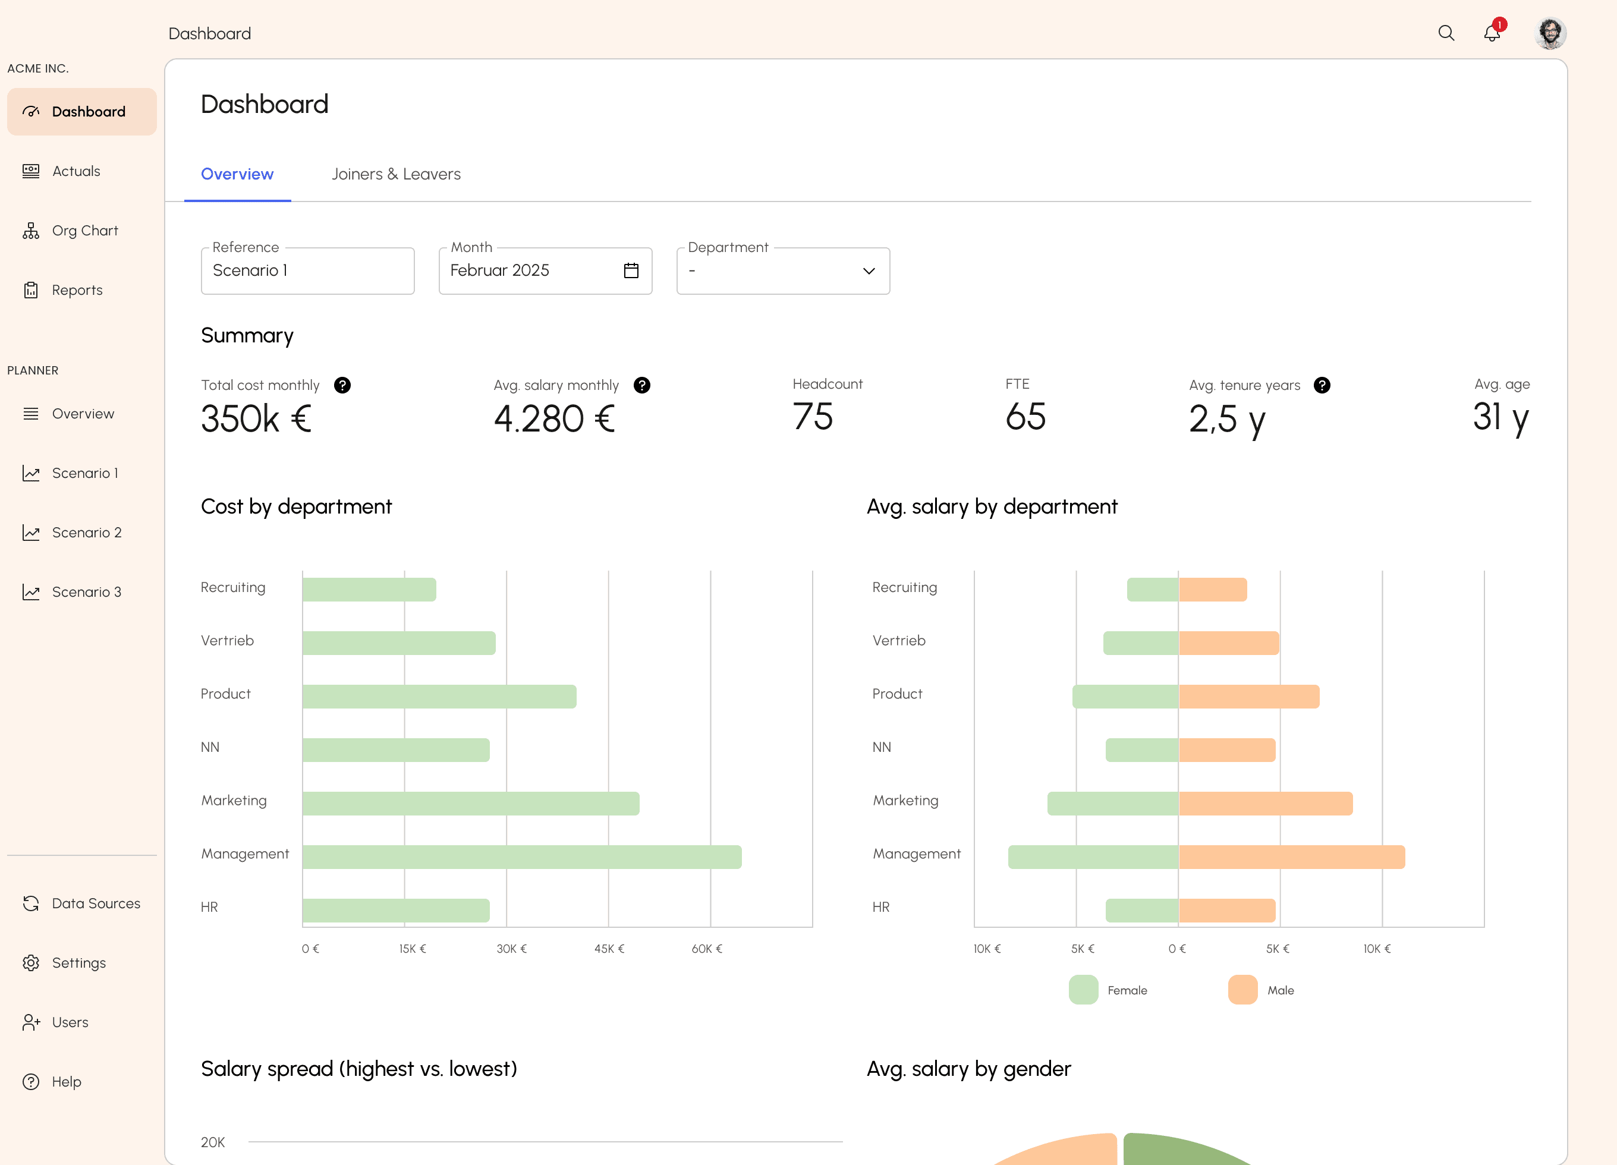
Task: Click the search magnifier icon
Action: 1446,33
